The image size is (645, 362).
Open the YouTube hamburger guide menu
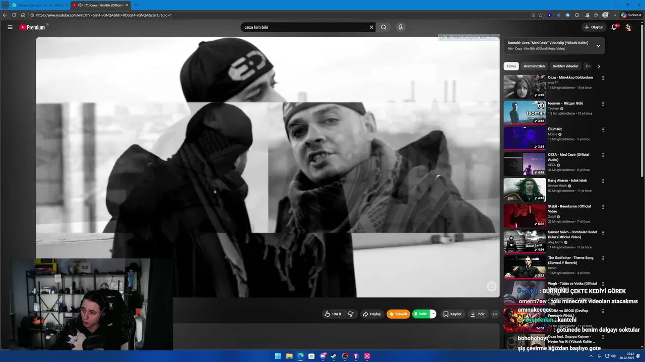[10, 27]
